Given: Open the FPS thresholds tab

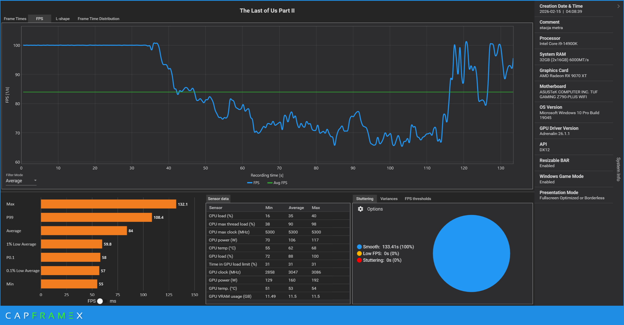Looking at the screenshot, I should pos(418,199).
